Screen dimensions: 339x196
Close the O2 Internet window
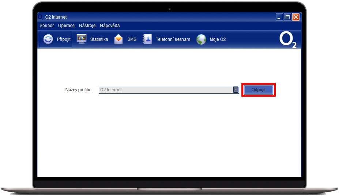295,17
